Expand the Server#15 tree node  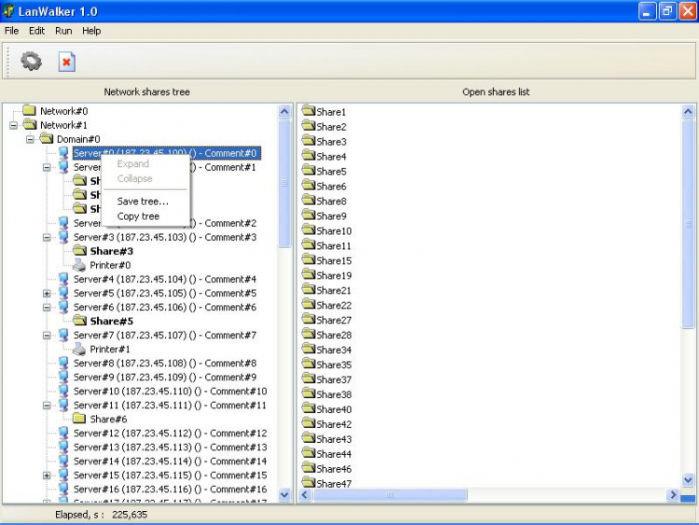point(47,476)
